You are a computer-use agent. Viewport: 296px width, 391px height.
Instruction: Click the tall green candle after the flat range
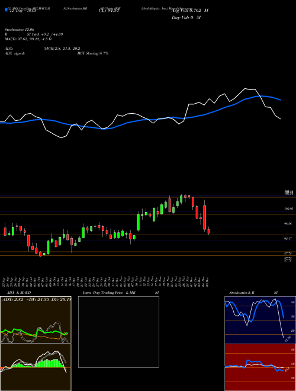coord(138,222)
